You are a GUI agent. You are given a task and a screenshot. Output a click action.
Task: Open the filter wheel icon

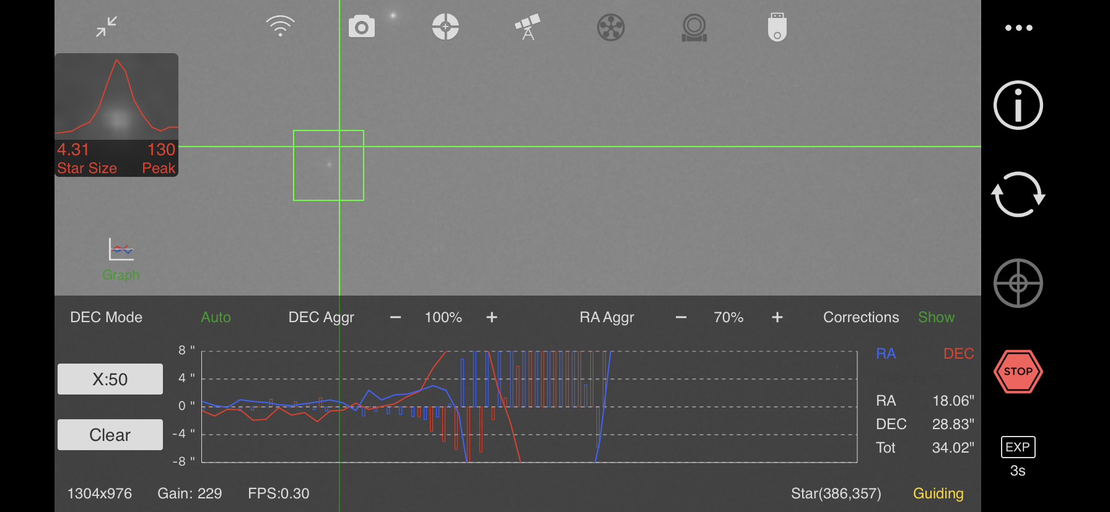click(611, 27)
